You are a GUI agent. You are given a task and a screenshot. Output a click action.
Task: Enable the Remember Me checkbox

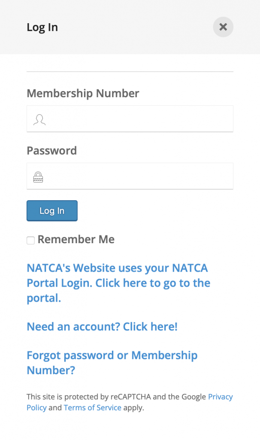coord(30,240)
